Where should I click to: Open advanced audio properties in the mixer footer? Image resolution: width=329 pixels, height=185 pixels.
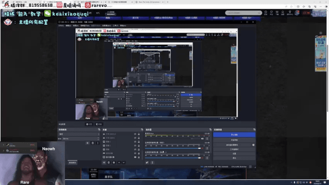point(147,162)
